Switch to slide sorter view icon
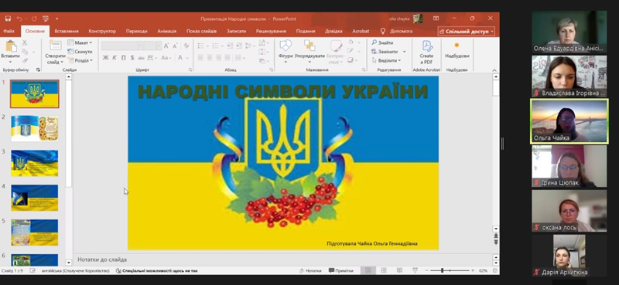The width and height of the screenshot is (619, 285). pyautogui.click(x=383, y=270)
